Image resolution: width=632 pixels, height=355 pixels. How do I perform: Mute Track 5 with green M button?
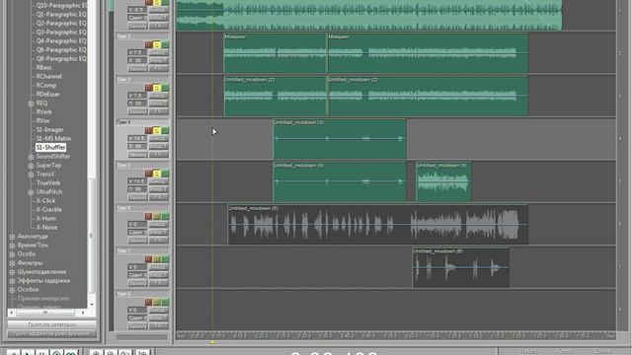coord(165,174)
